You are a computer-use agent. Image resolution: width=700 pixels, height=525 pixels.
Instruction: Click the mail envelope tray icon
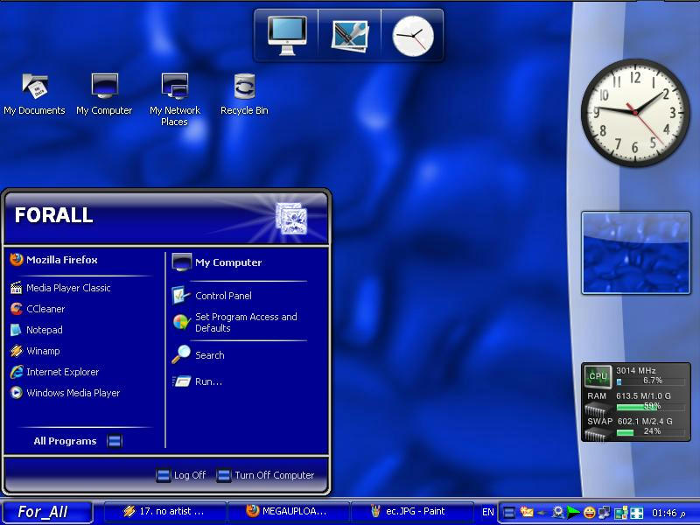[x=527, y=512]
